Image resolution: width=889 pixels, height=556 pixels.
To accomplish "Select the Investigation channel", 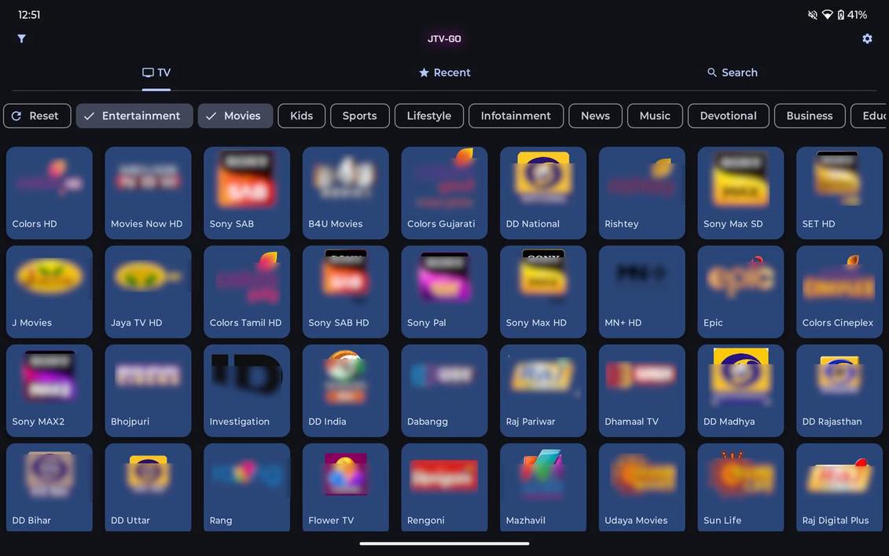I will click(x=247, y=390).
